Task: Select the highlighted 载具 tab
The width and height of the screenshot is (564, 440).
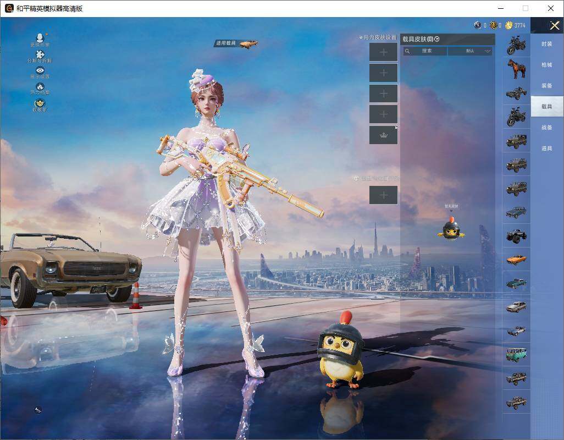Action: [547, 106]
